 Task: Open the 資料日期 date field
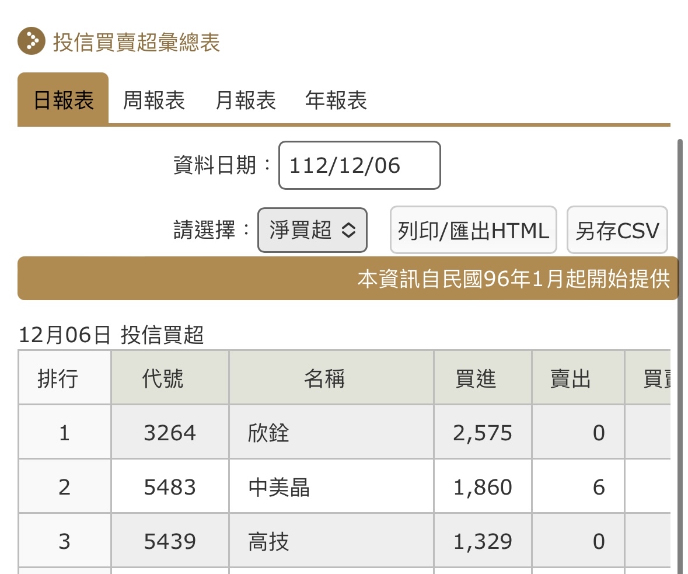point(359,166)
